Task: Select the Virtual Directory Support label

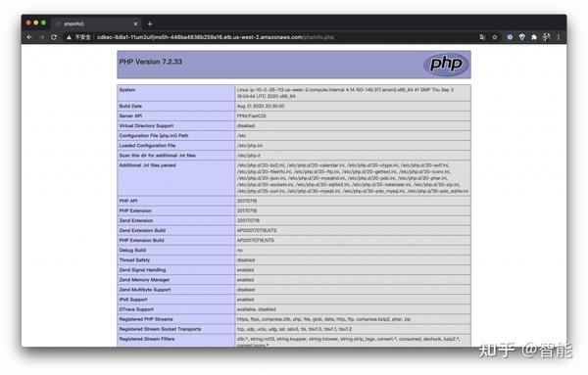Action: pyautogui.click(x=146, y=126)
